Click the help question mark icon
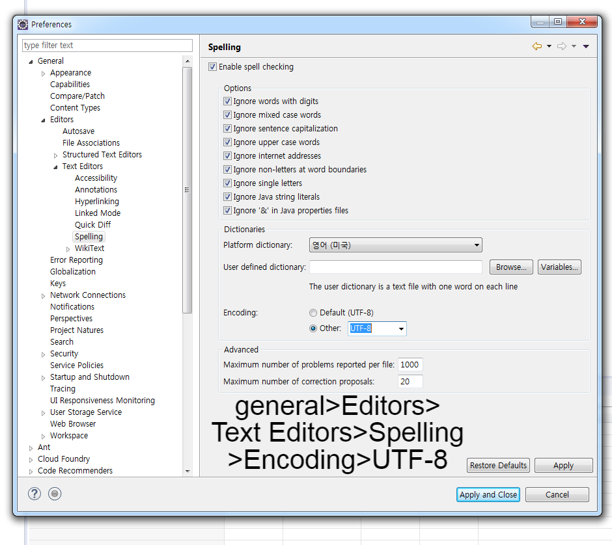The width and height of the screenshot is (612, 545). [x=35, y=494]
